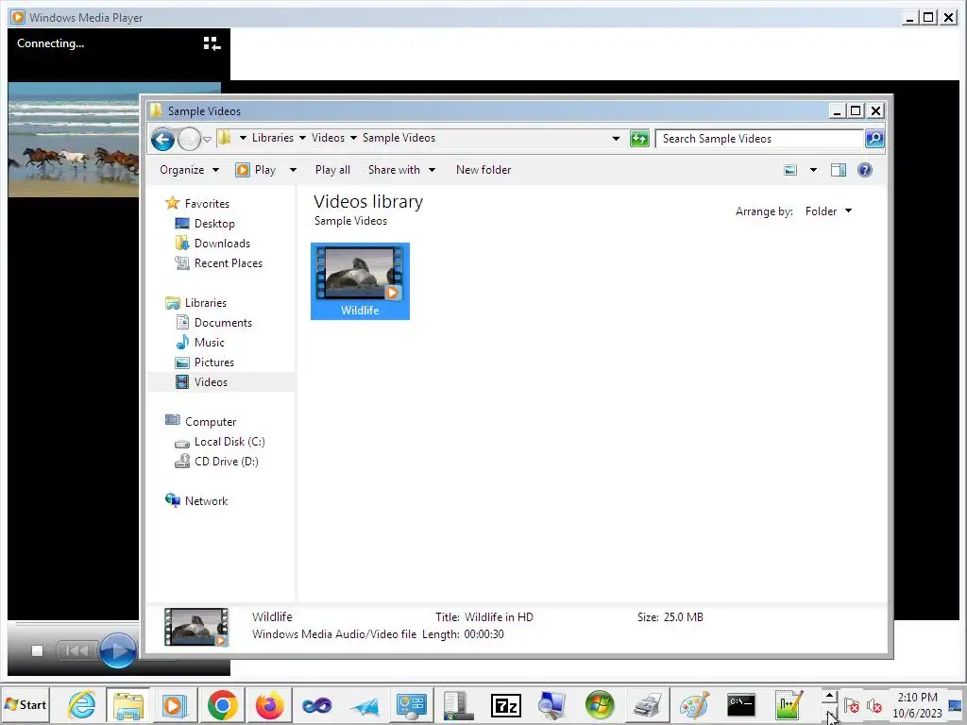Expand dropdown arrow after Libraries breadcrumb
The image size is (967, 725).
click(303, 138)
